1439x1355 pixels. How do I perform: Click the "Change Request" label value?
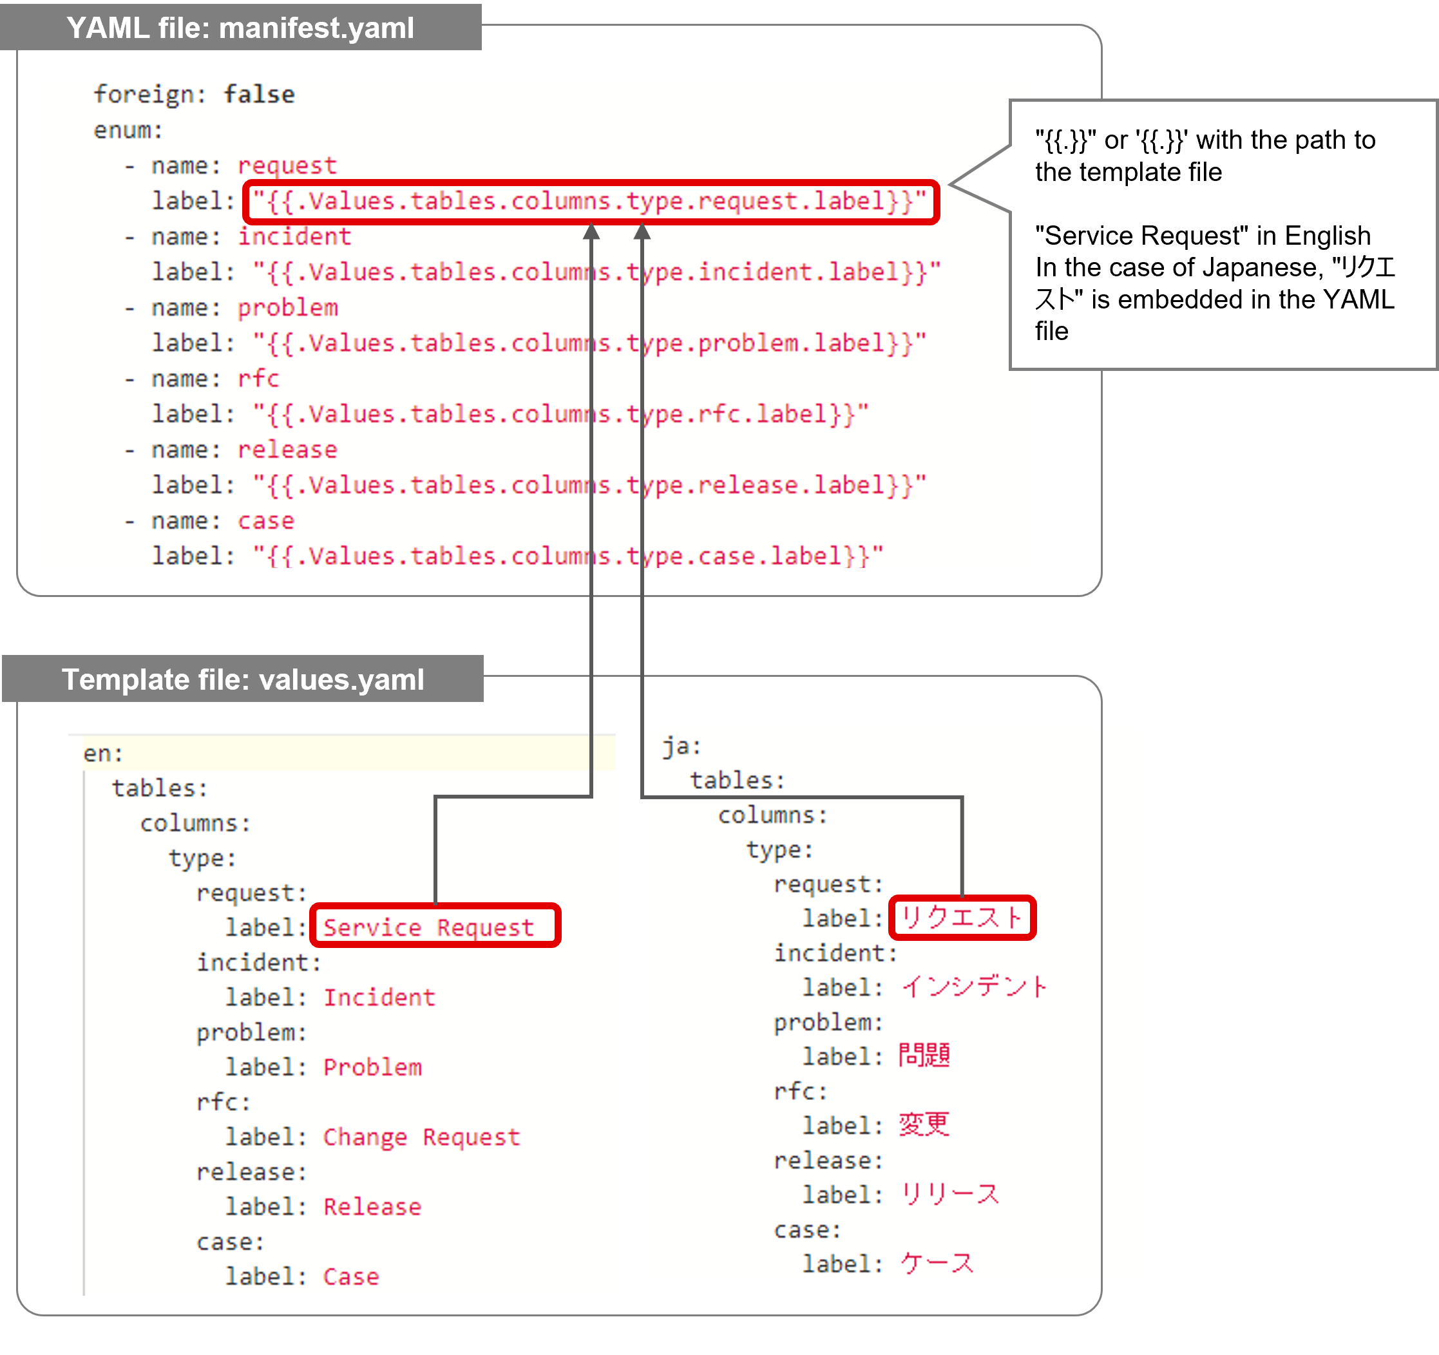click(x=420, y=1137)
